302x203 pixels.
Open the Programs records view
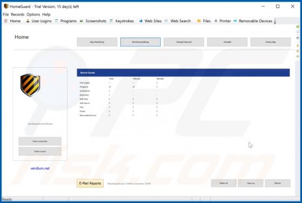click(x=66, y=21)
